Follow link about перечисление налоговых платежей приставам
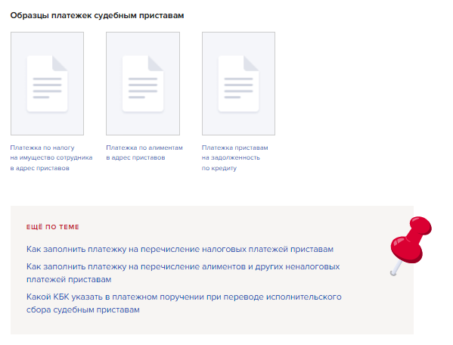Screen dimensions: 453x345 coord(180,249)
